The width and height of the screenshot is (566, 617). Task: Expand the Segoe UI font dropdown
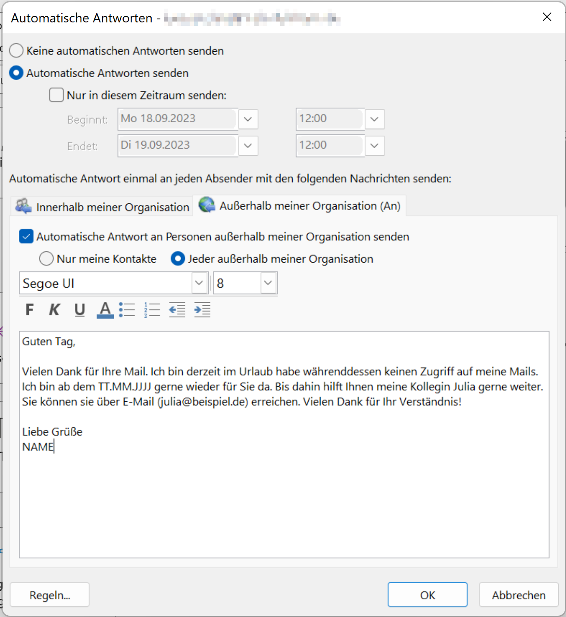pos(199,283)
